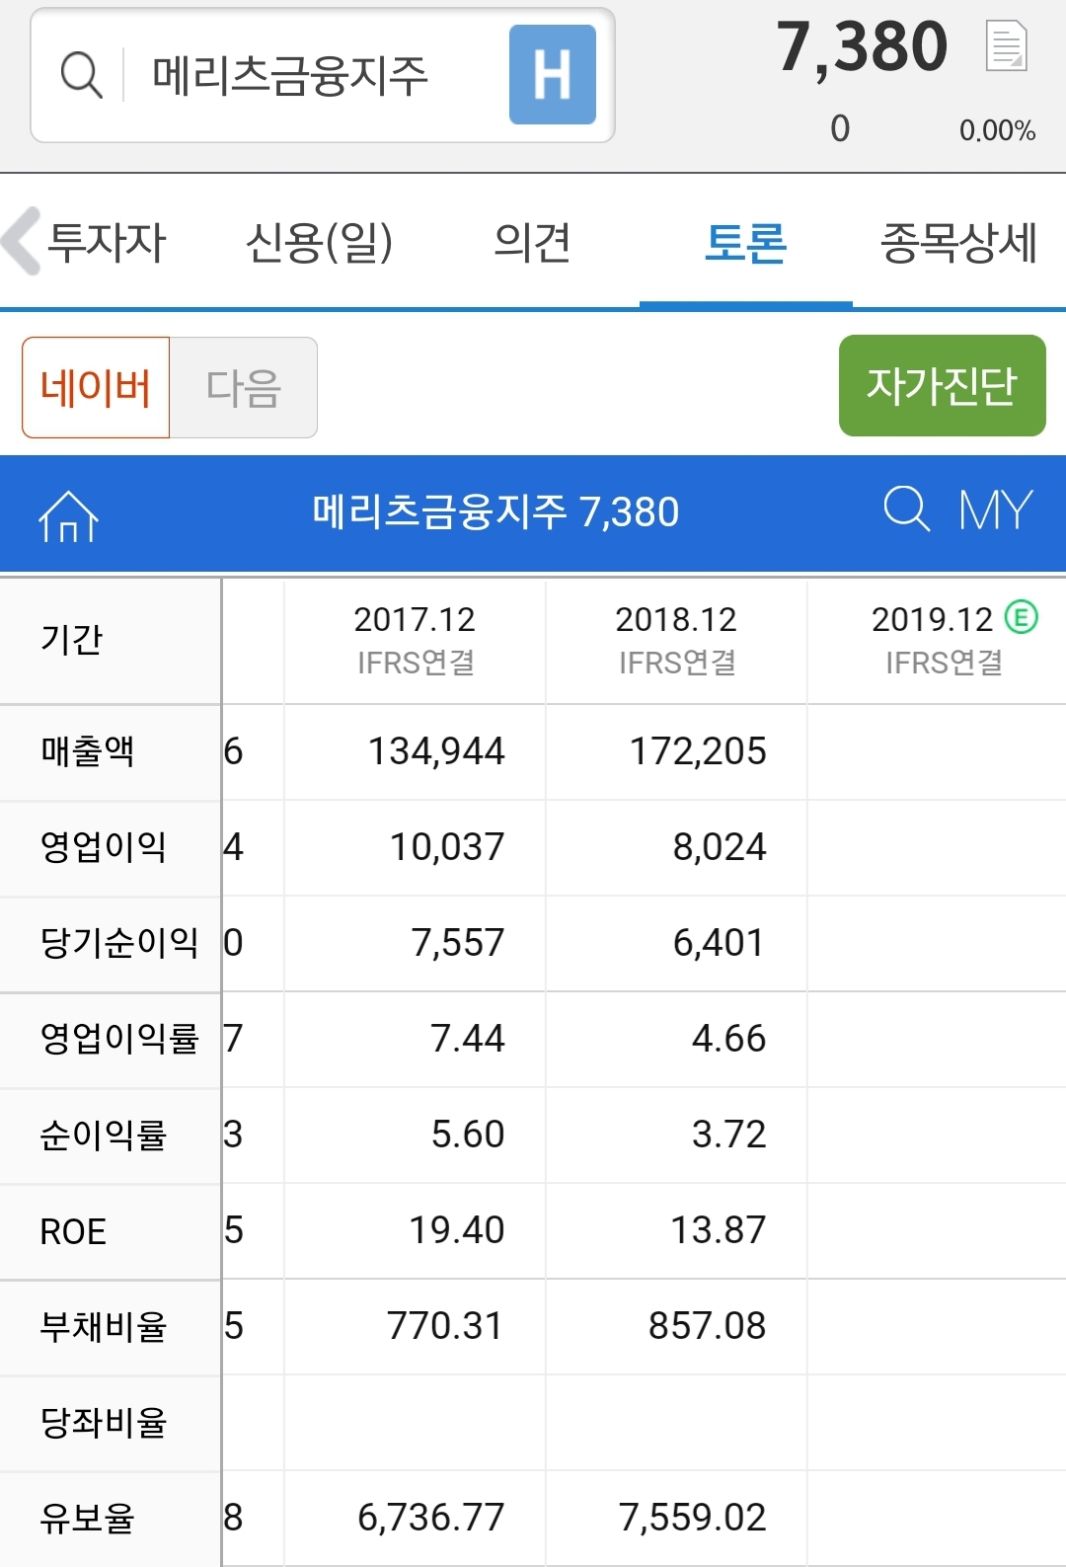Select the 네이버 source toggle
The image size is (1066, 1567).
(x=96, y=387)
